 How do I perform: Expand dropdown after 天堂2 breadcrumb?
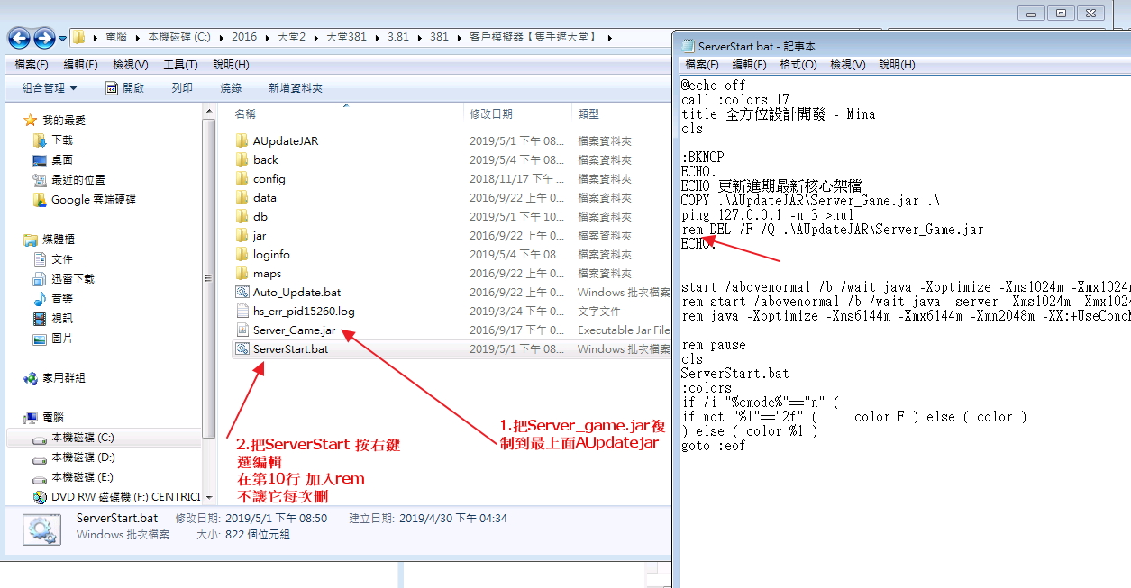coord(315,38)
